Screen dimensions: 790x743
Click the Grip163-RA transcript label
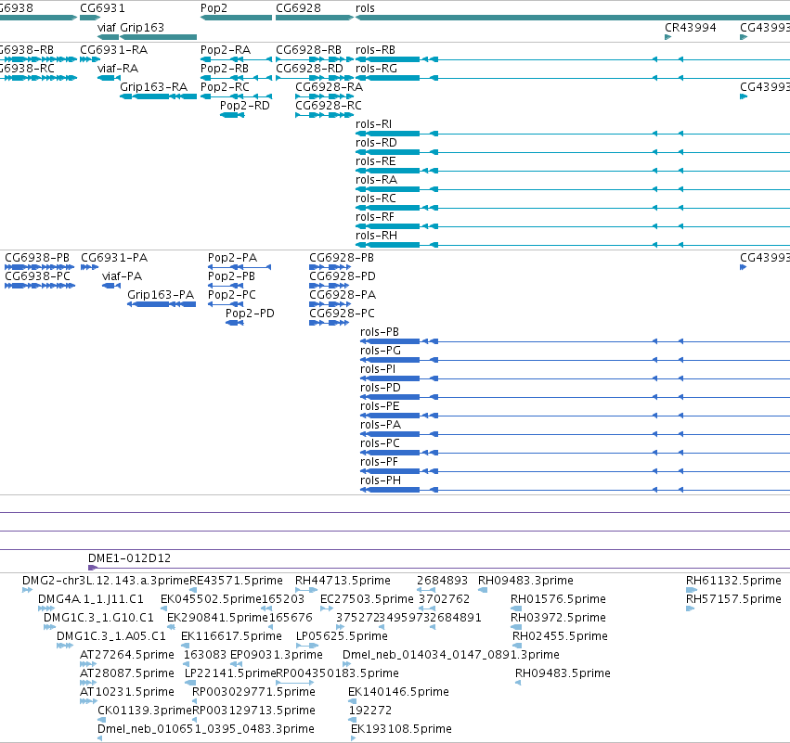(154, 87)
